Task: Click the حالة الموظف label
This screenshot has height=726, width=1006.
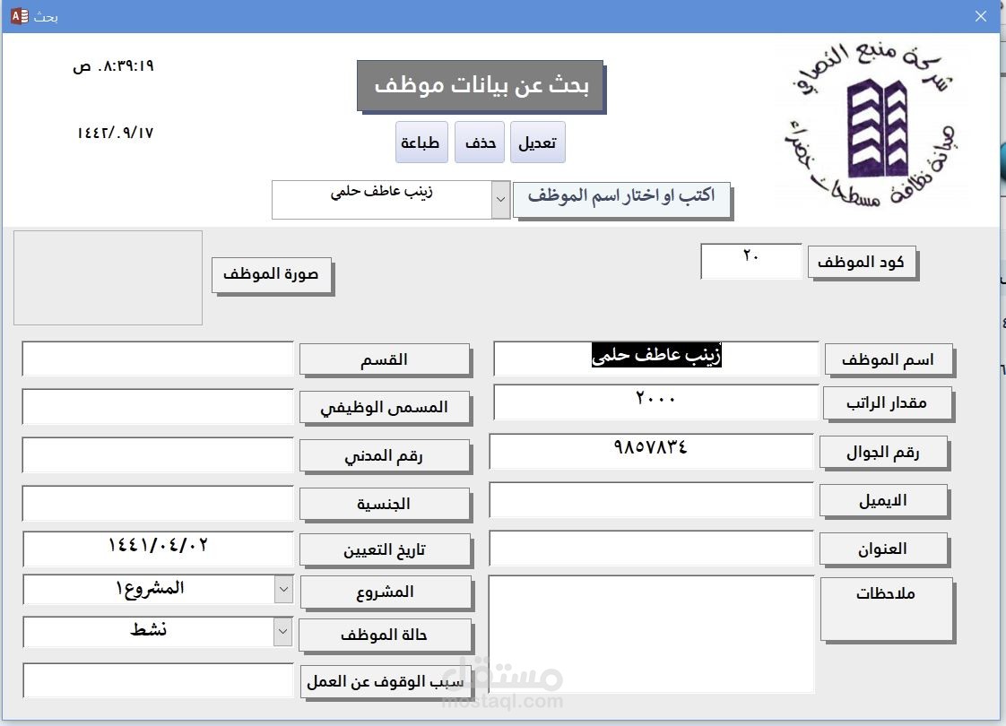Action: coord(385,635)
